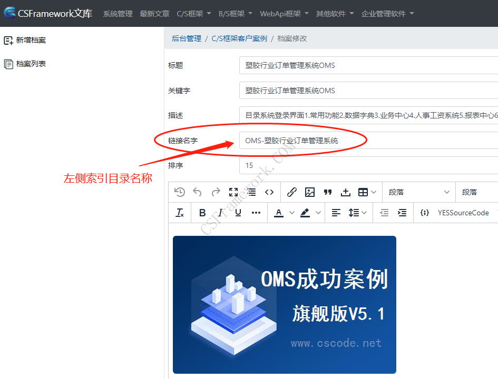Toggle fullscreen editor mode
The width and height of the screenshot is (498, 379).
233,192
